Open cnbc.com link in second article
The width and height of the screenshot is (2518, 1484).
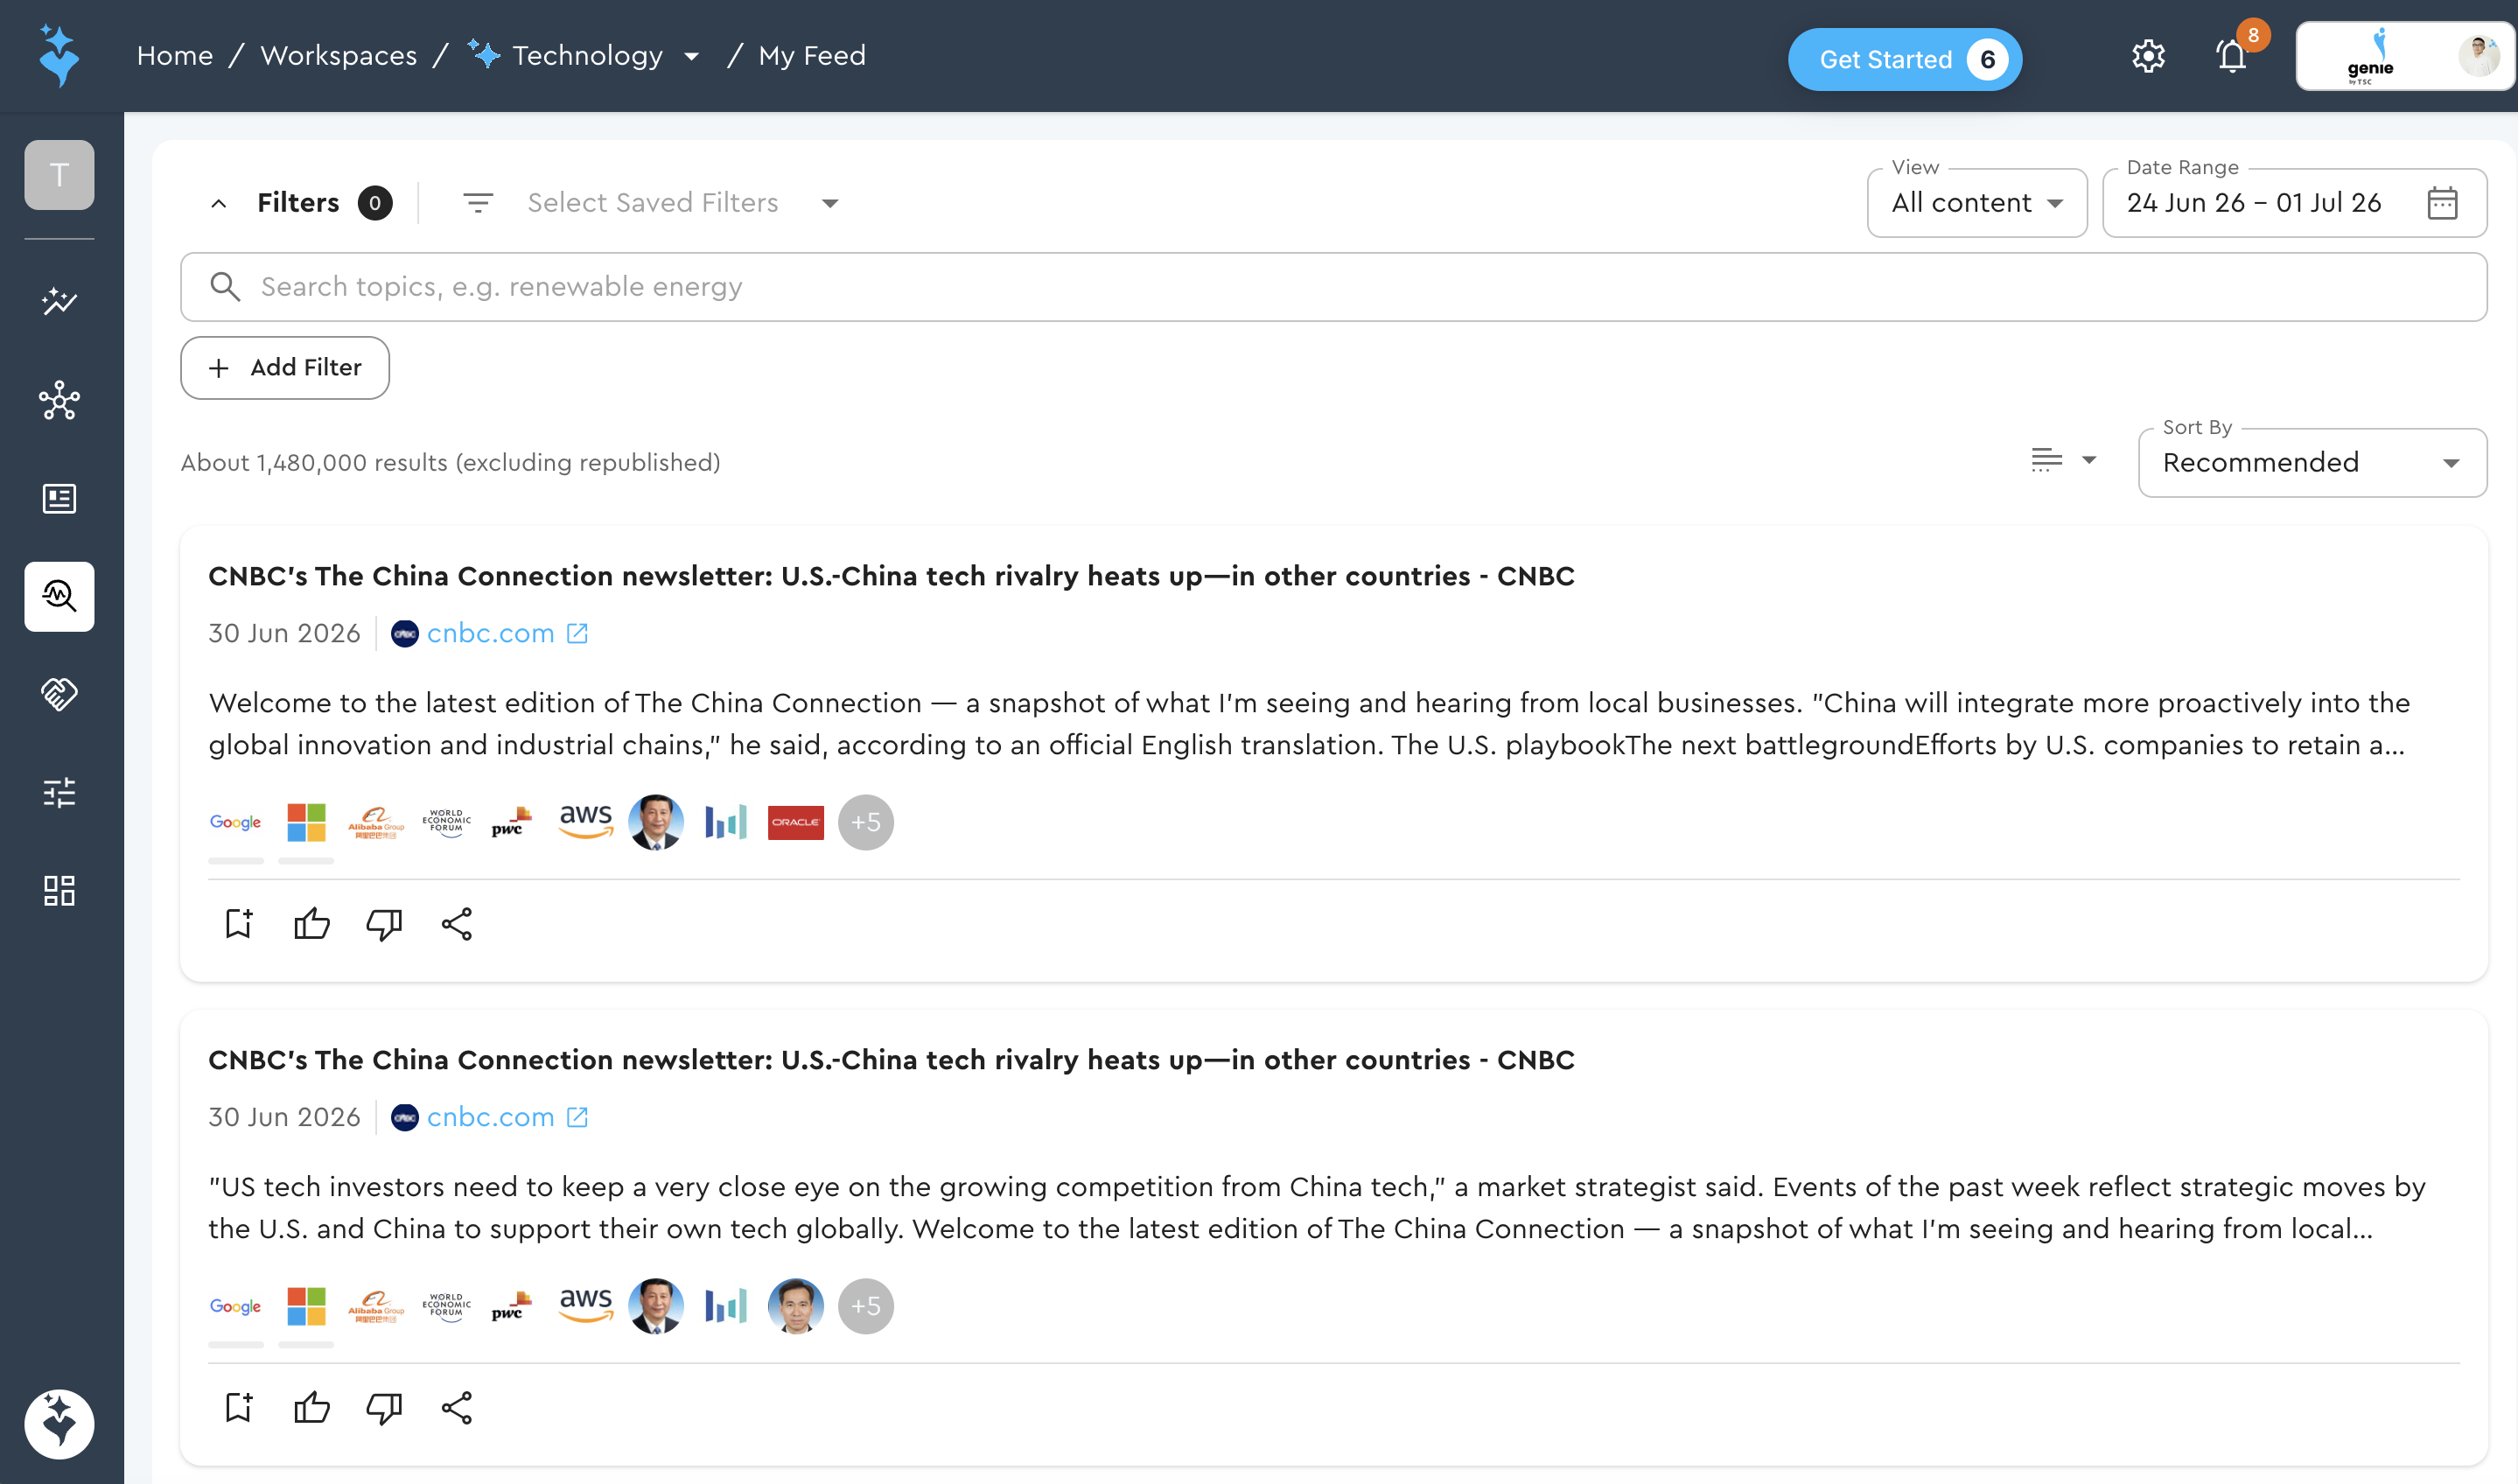(490, 1117)
